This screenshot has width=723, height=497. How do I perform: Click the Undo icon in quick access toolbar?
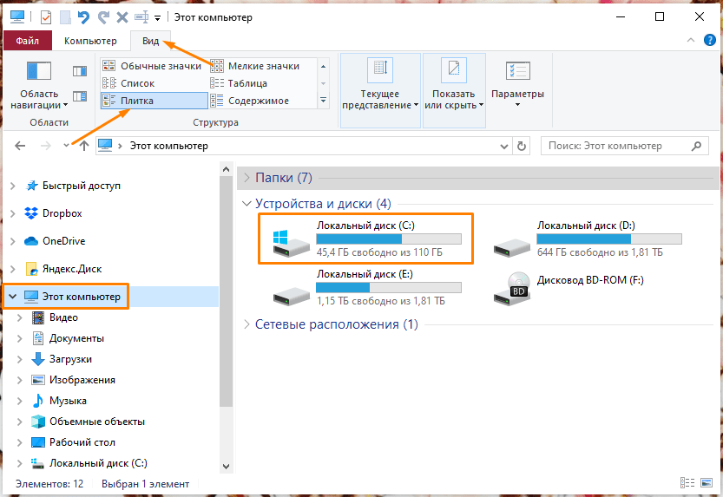click(x=83, y=17)
